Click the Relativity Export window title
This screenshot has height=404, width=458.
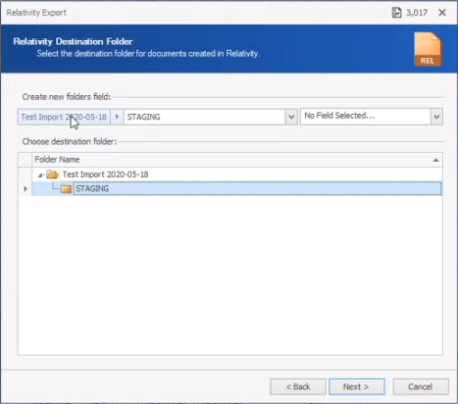(x=36, y=13)
